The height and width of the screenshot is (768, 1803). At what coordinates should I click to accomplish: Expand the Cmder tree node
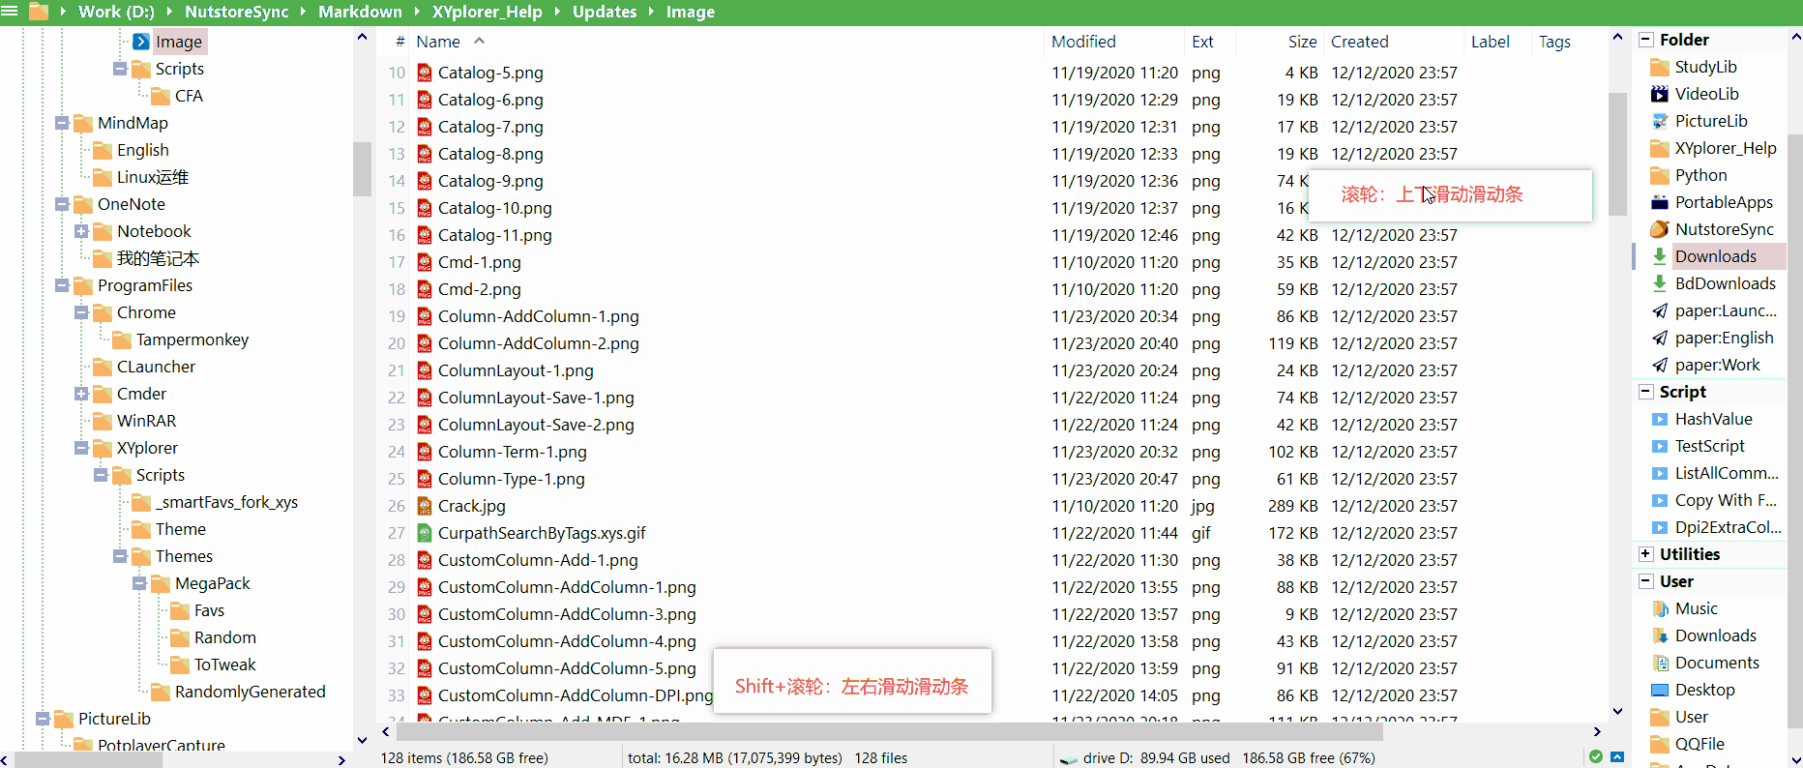pos(81,394)
